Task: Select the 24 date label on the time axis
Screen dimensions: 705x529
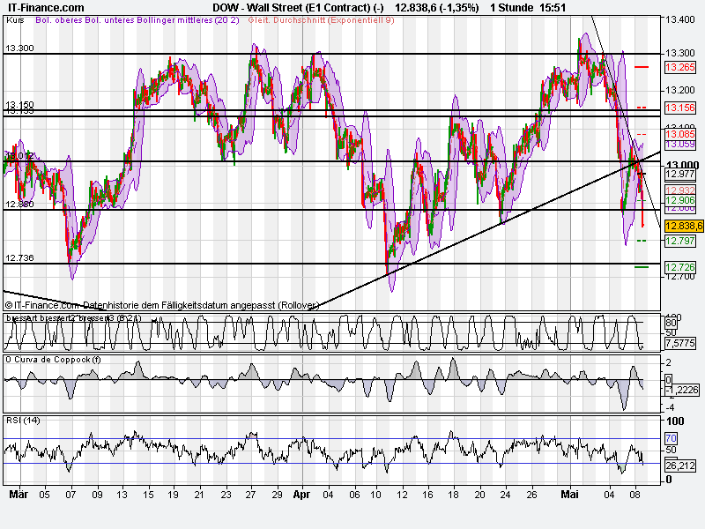Action: [505, 495]
